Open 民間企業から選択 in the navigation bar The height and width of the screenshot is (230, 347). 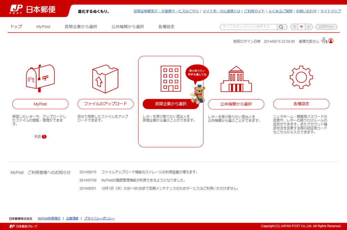click(x=81, y=27)
